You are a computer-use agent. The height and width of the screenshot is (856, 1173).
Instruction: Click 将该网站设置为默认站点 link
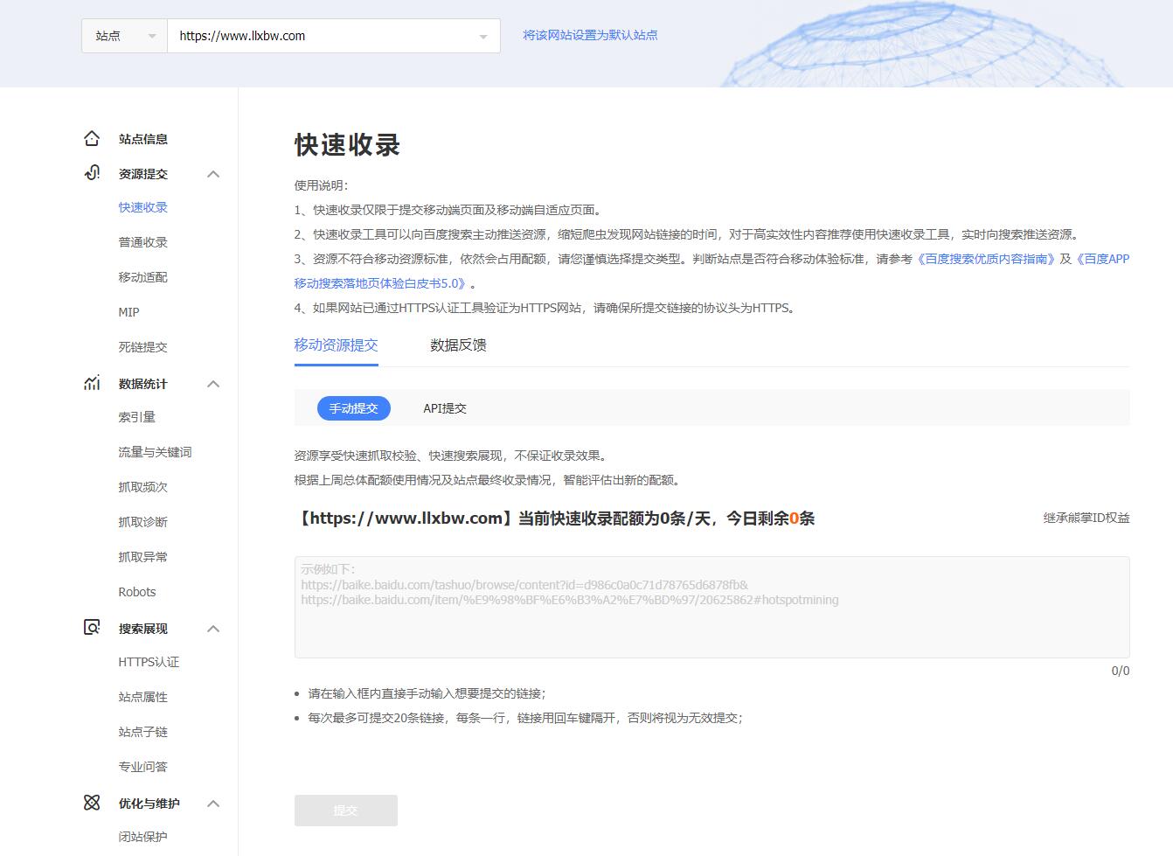coord(590,36)
